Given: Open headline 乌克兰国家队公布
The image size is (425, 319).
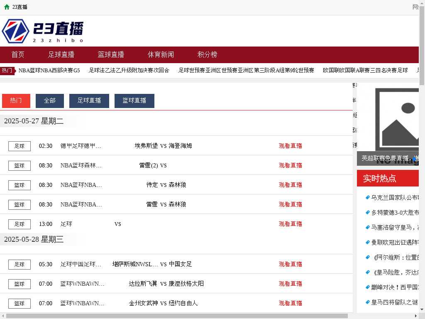Looking at the screenshot, I should point(395,197).
